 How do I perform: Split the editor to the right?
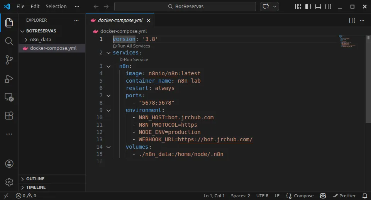pyautogui.click(x=352, y=20)
